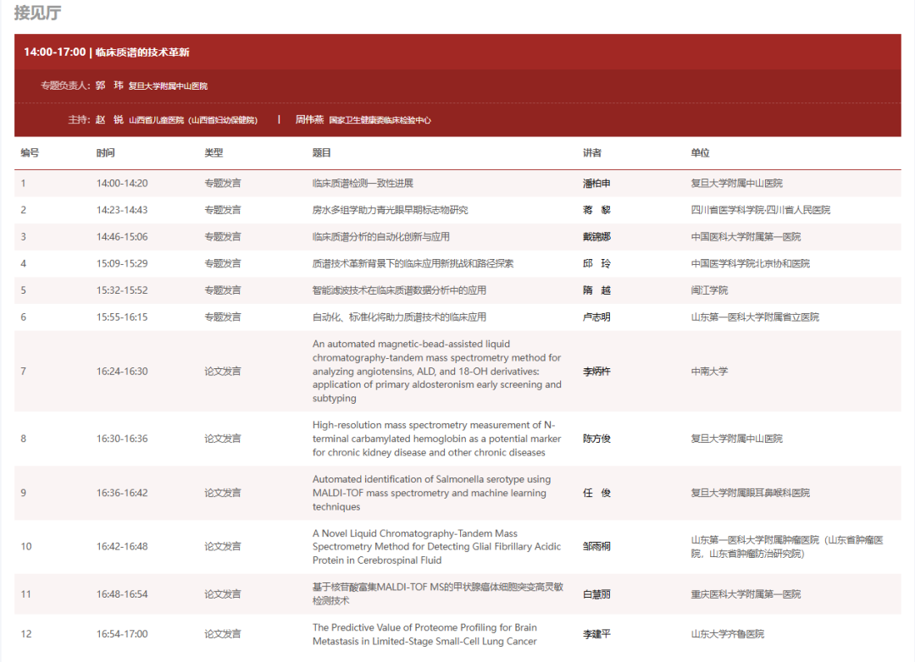Click unit '中南大学'
The image size is (915, 662).
pyautogui.click(x=709, y=372)
